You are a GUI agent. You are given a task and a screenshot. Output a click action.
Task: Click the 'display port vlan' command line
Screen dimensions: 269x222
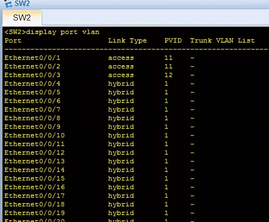(x=52, y=32)
